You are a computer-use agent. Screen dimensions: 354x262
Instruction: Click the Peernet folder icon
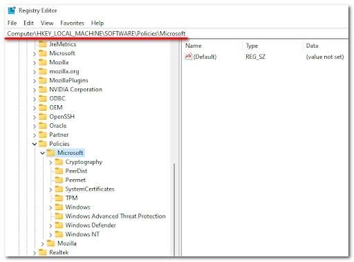click(59, 180)
